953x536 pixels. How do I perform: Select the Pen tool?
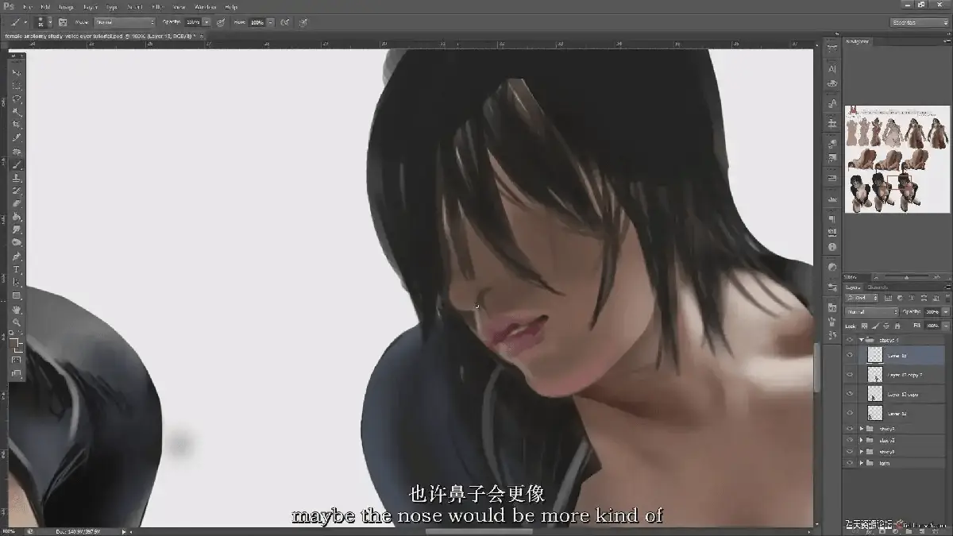pyautogui.click(x=17, y=256)
